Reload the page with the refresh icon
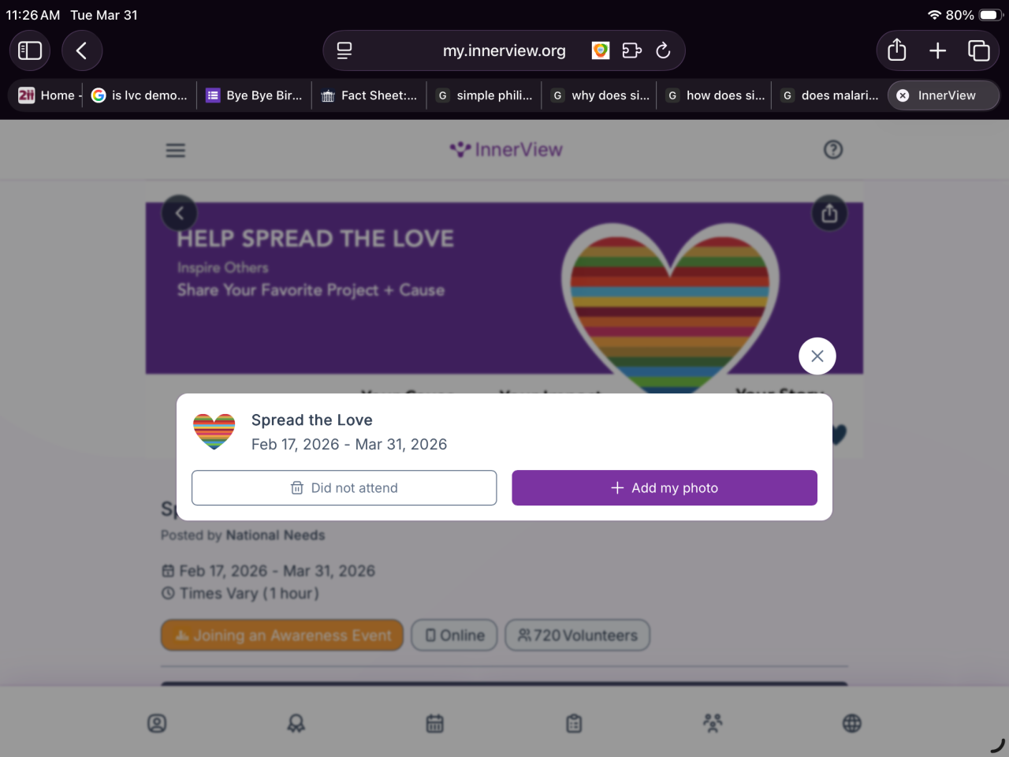Image resolution: width=1009 pixels, height=757 pixels. point(663,50)
